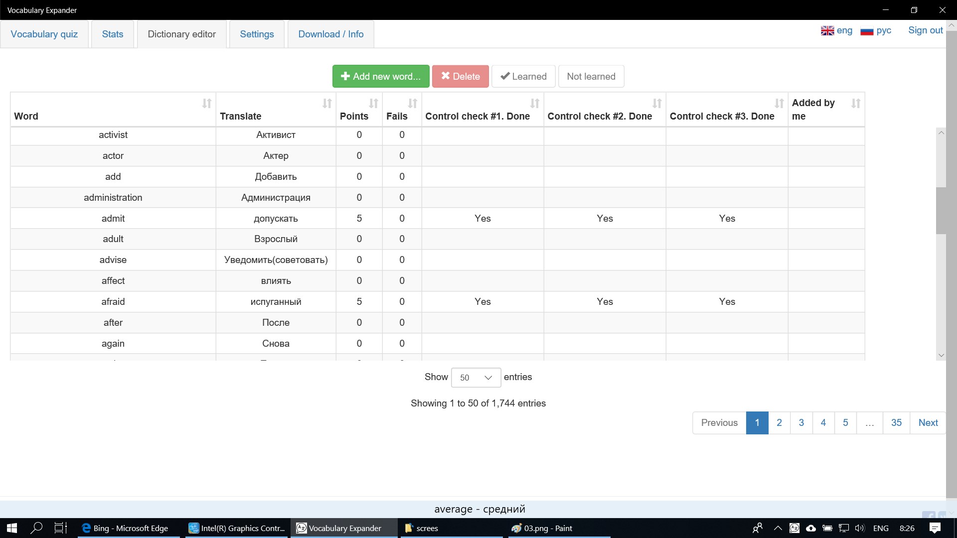Viewport: 957px width, 538px height.
Task: Mark selected words as Learned
Action: point(523,76)
